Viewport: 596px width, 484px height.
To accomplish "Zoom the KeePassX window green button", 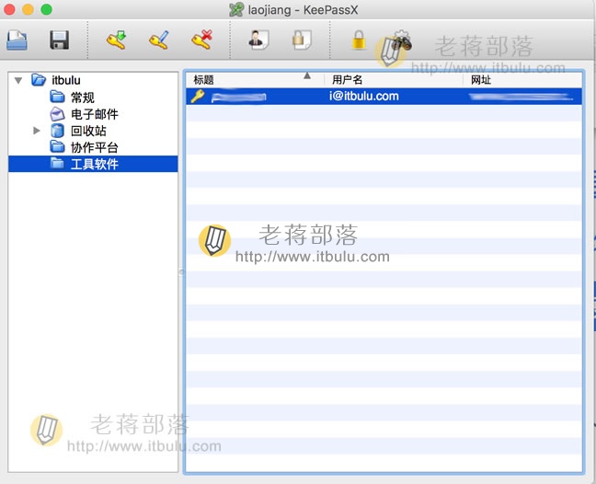I will point(46,9).
